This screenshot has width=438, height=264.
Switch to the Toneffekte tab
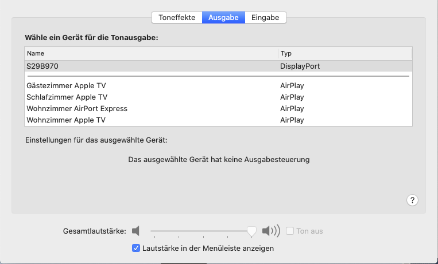(x=177, y=18)
